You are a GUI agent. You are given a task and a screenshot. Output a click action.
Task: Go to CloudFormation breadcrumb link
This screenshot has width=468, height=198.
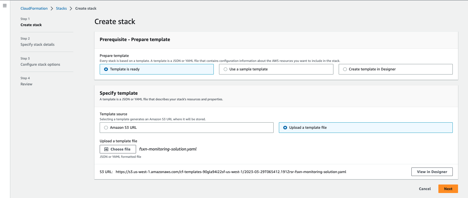coord(34,9)
